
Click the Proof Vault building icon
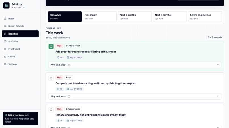click(5, 49)
